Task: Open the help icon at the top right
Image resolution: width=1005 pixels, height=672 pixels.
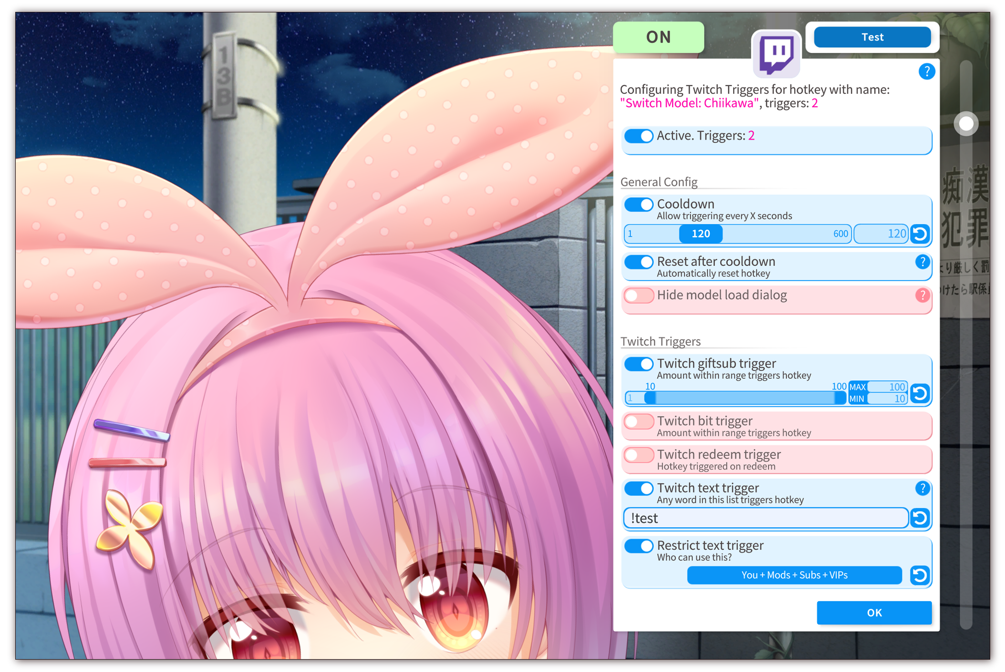Action: [x=927, y=71]
